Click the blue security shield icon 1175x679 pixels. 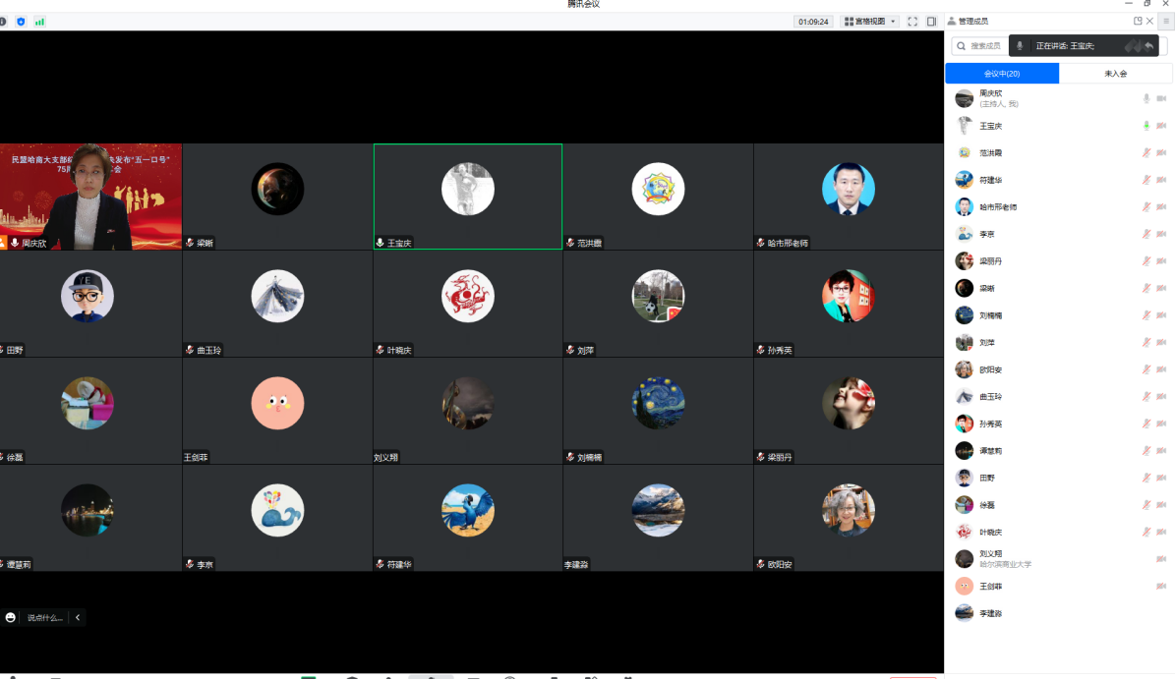(21, 21)
